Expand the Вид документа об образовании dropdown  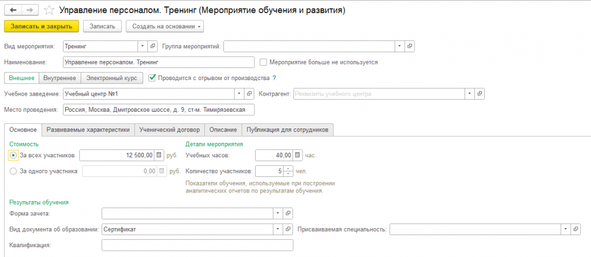pos(278,229)
